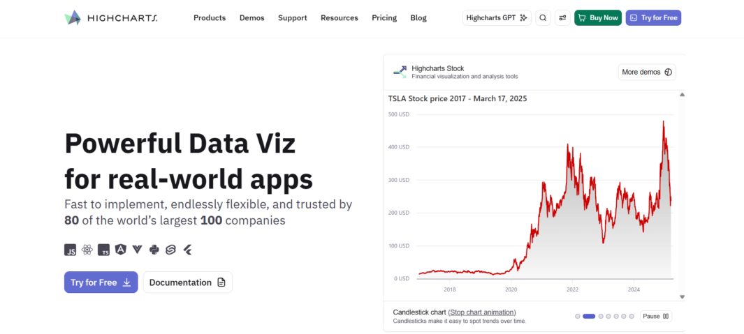Screen dimensions: 744x334
Task: Open the Products menu
Action: tap(210, 18)
